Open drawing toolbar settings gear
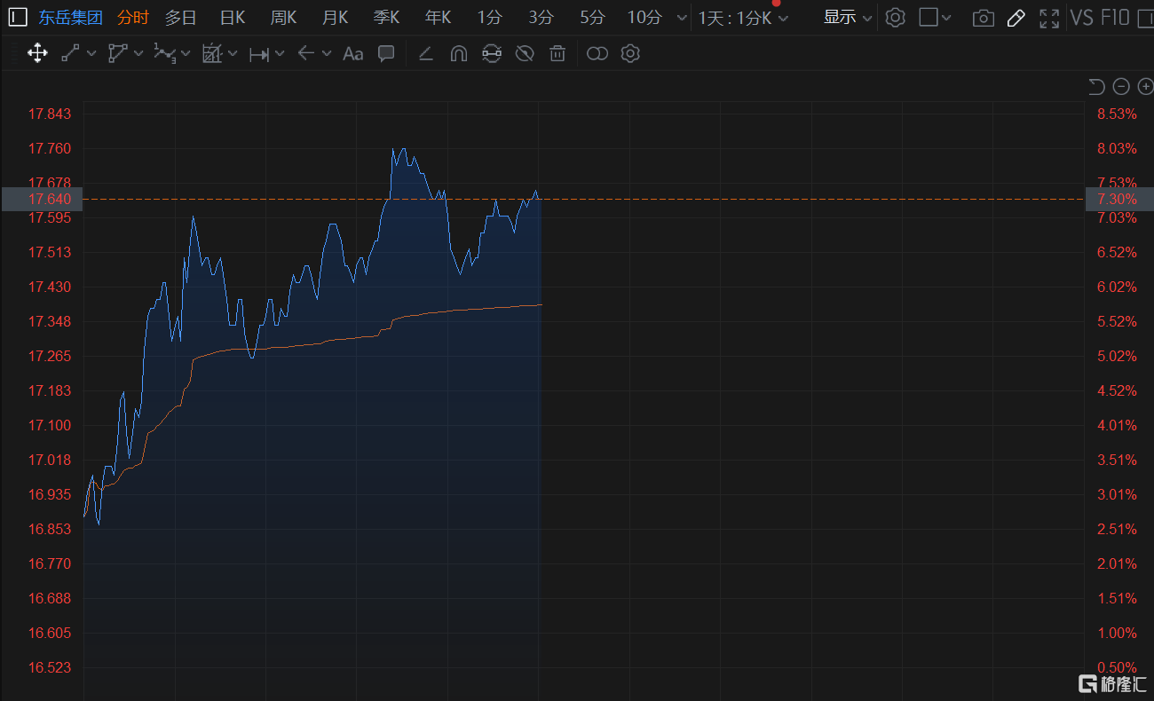1154x701 pixels. (x=630, y=53)
